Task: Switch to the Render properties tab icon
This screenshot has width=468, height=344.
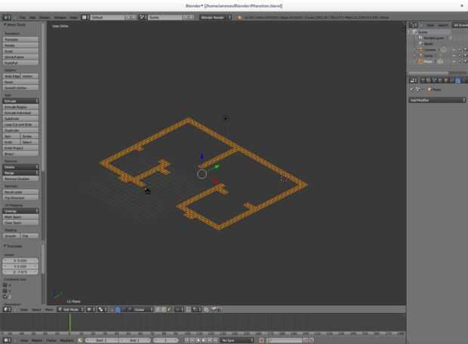Action: [x=423, y=80]
